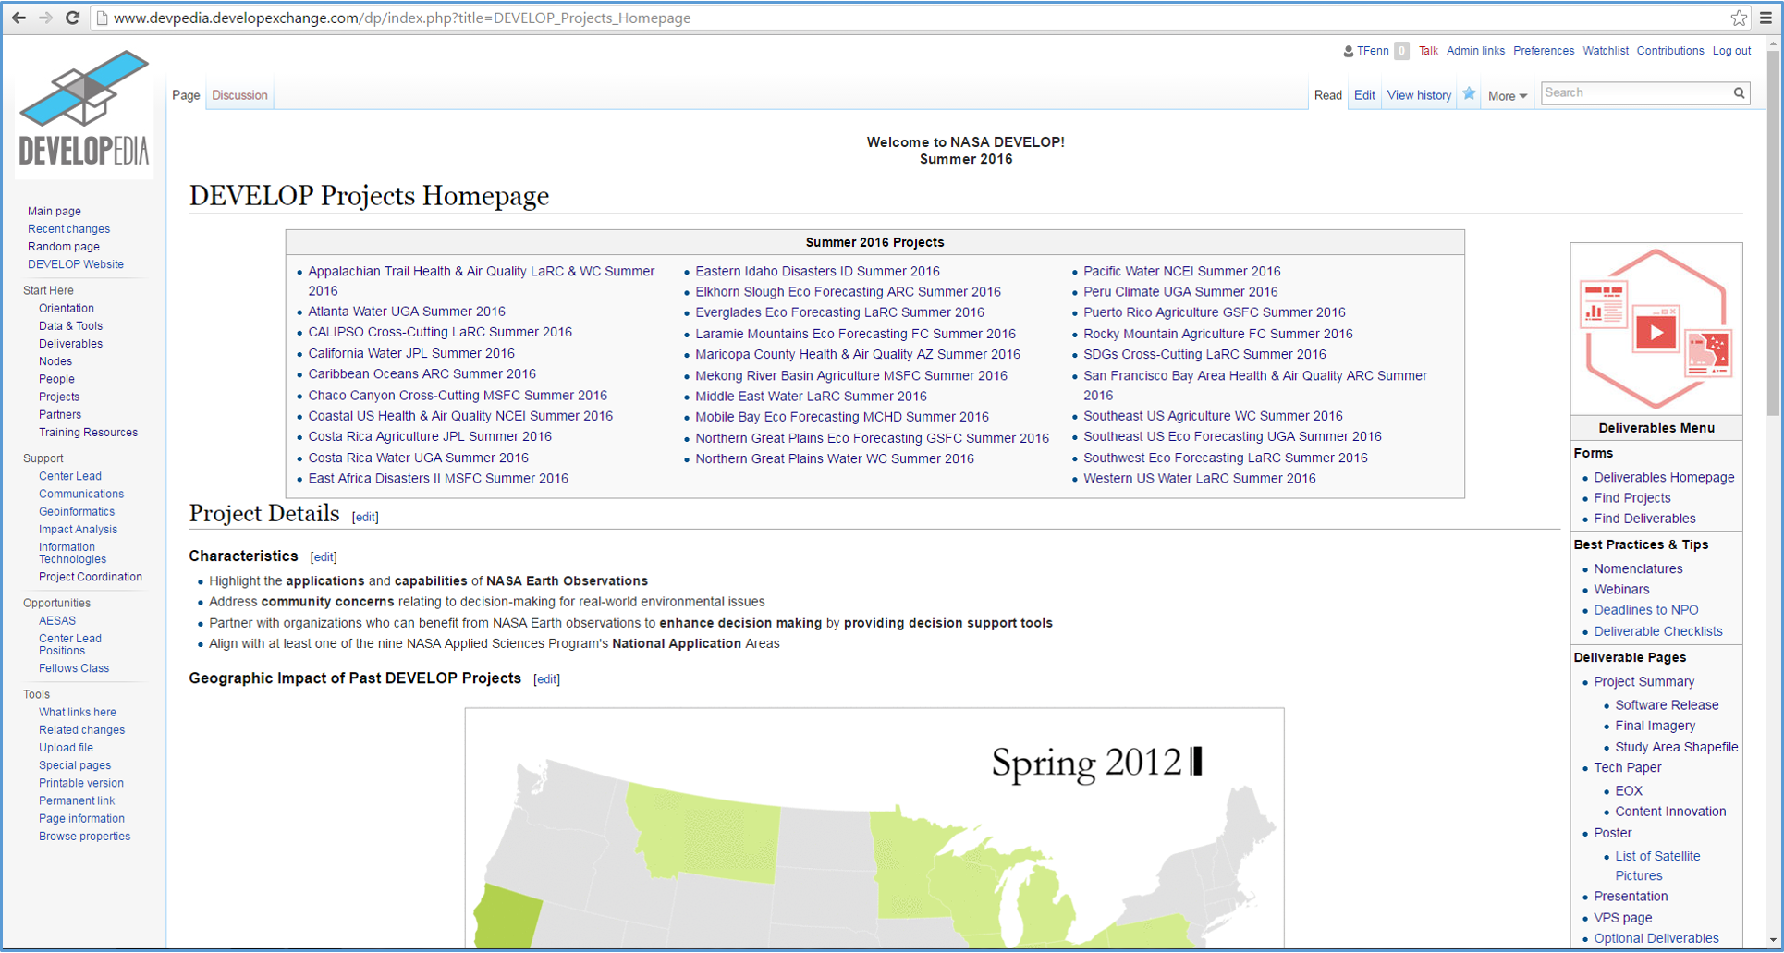The width and height of the screenshot is (1784, 953).
Task: Click Find Projects
Action: pyautogui.click(x=1632, y=497)
